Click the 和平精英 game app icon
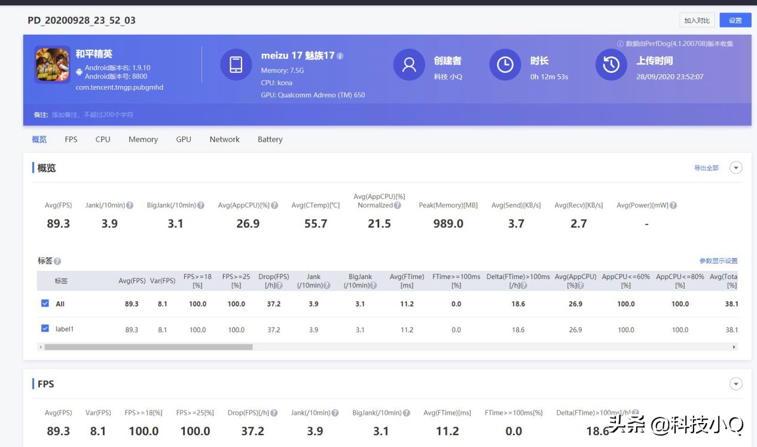Image resolution: width=757 pixels, height=447 pixels. point(52,63)
